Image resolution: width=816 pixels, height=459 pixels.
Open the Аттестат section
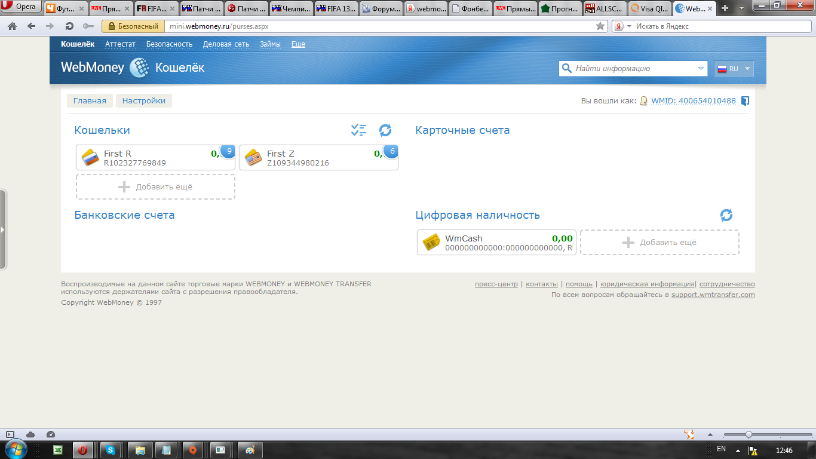click(x=121, y=44)
